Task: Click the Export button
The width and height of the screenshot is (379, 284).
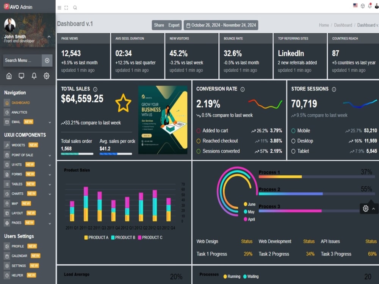Action: (x=174, y=25)
